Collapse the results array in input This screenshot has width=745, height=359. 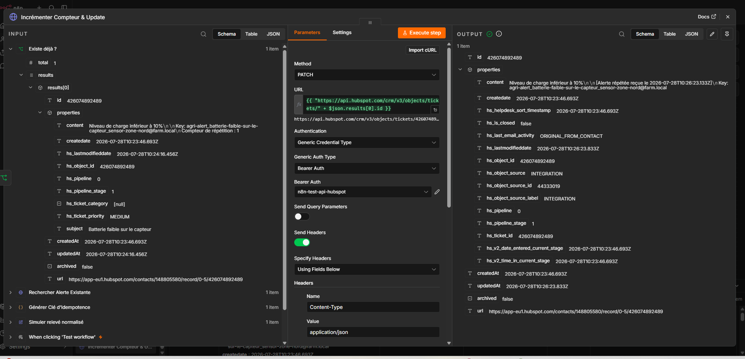point(21,75)
